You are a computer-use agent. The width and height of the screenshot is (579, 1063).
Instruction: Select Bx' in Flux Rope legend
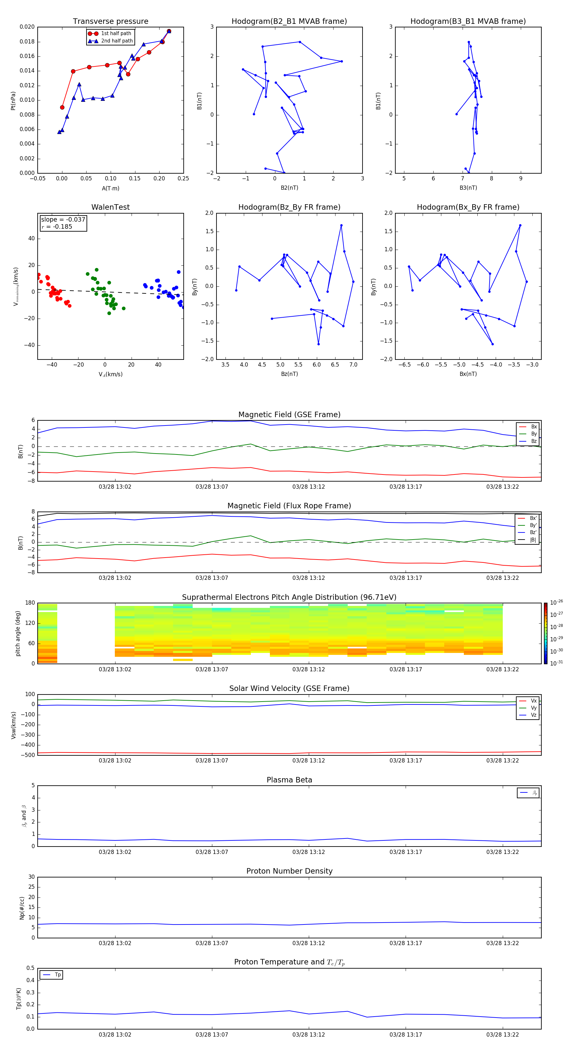528,518
